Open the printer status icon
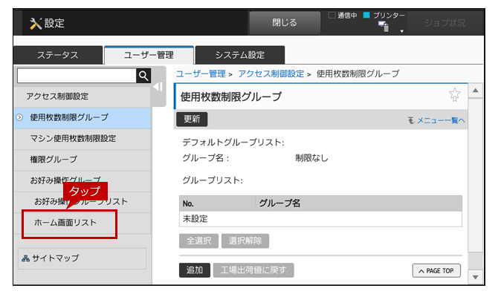This screenshot has height=294, width=498. pyautogui.click(x=384, y=26)
